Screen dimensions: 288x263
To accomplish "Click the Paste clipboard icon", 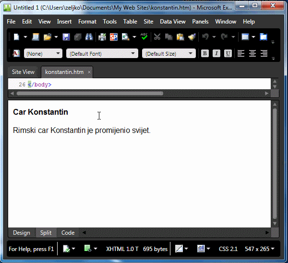I will 180,37.
